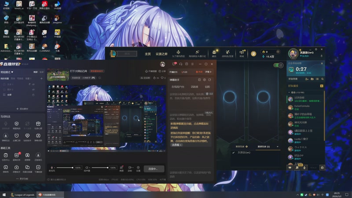Screen dimensions: 352x198
Task: Click the 美颜 beauty icon below preview
Action: pos(121,168)
